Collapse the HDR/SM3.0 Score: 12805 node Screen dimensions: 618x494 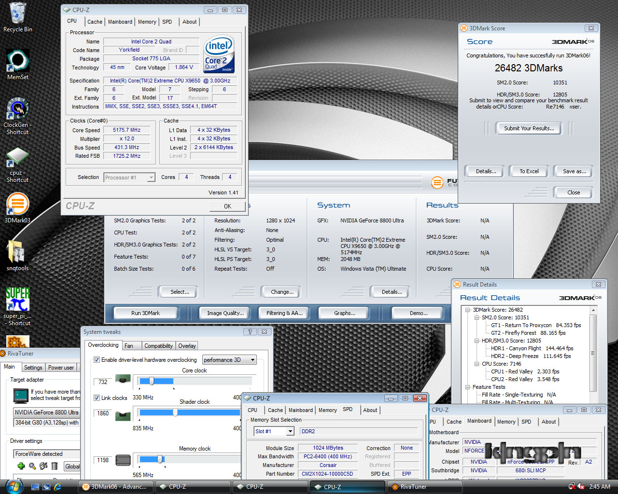[x=477, y=341]
